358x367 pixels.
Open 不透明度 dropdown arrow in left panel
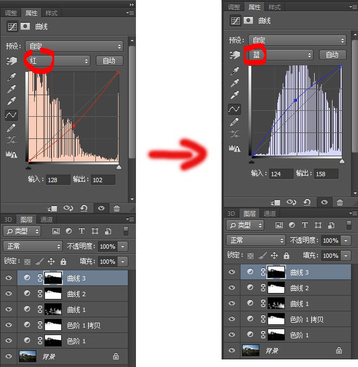pos(123,246)
